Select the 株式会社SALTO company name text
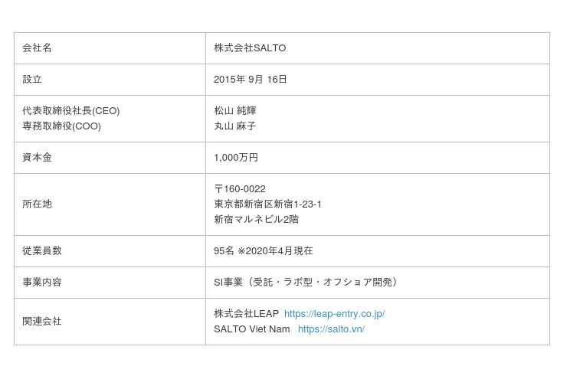Viewport: 567px width, 376px height. tap(250, 48)
